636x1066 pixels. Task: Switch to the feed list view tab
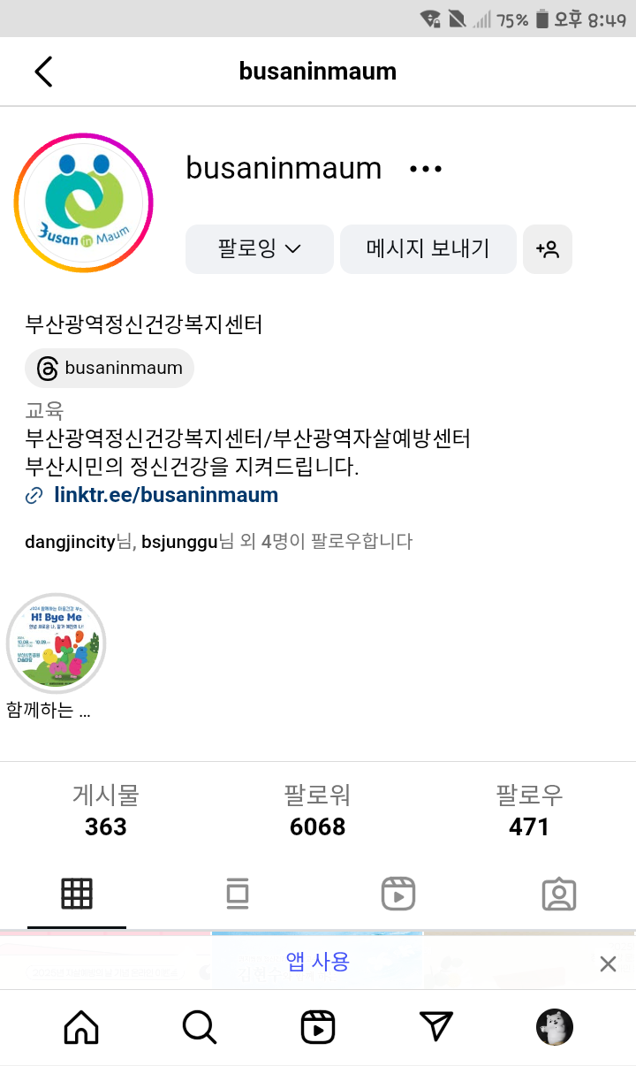pos(238,895)
